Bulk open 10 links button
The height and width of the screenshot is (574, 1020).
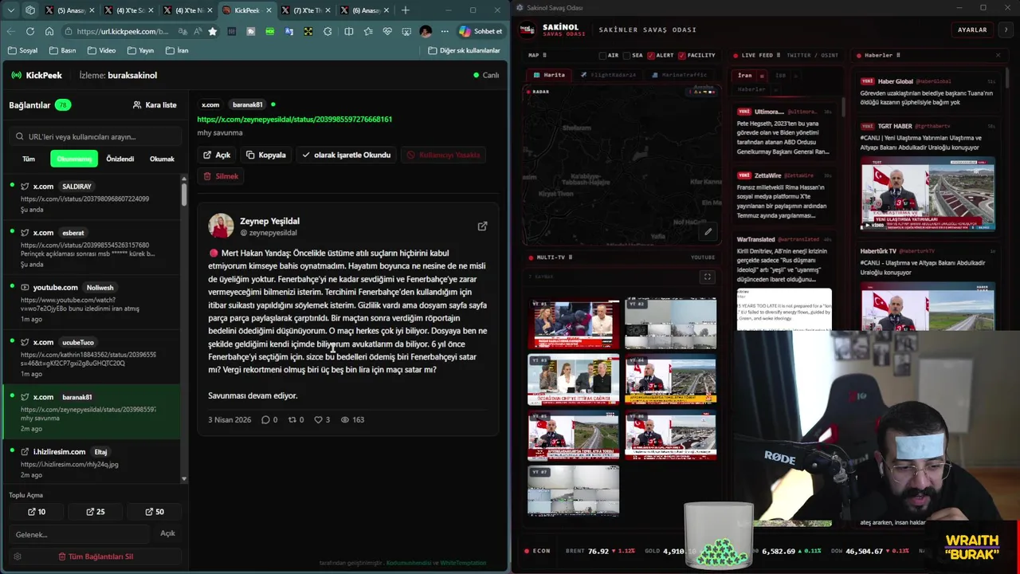point(37,512)
